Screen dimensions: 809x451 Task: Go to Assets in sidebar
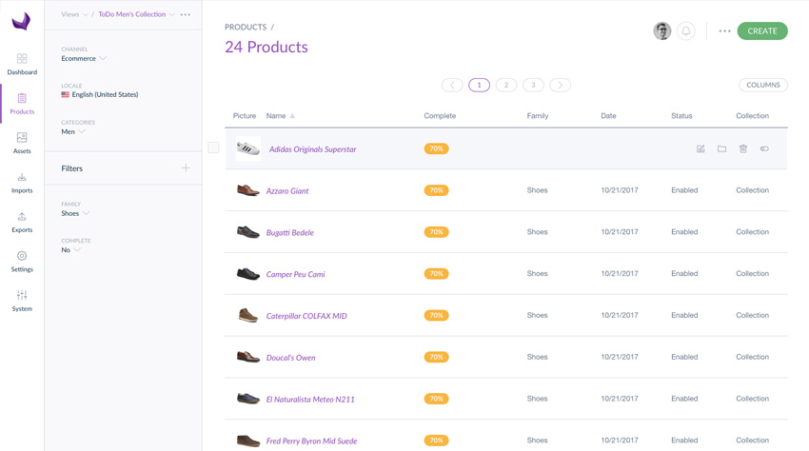pyautogui.click(x=22, y=143)
